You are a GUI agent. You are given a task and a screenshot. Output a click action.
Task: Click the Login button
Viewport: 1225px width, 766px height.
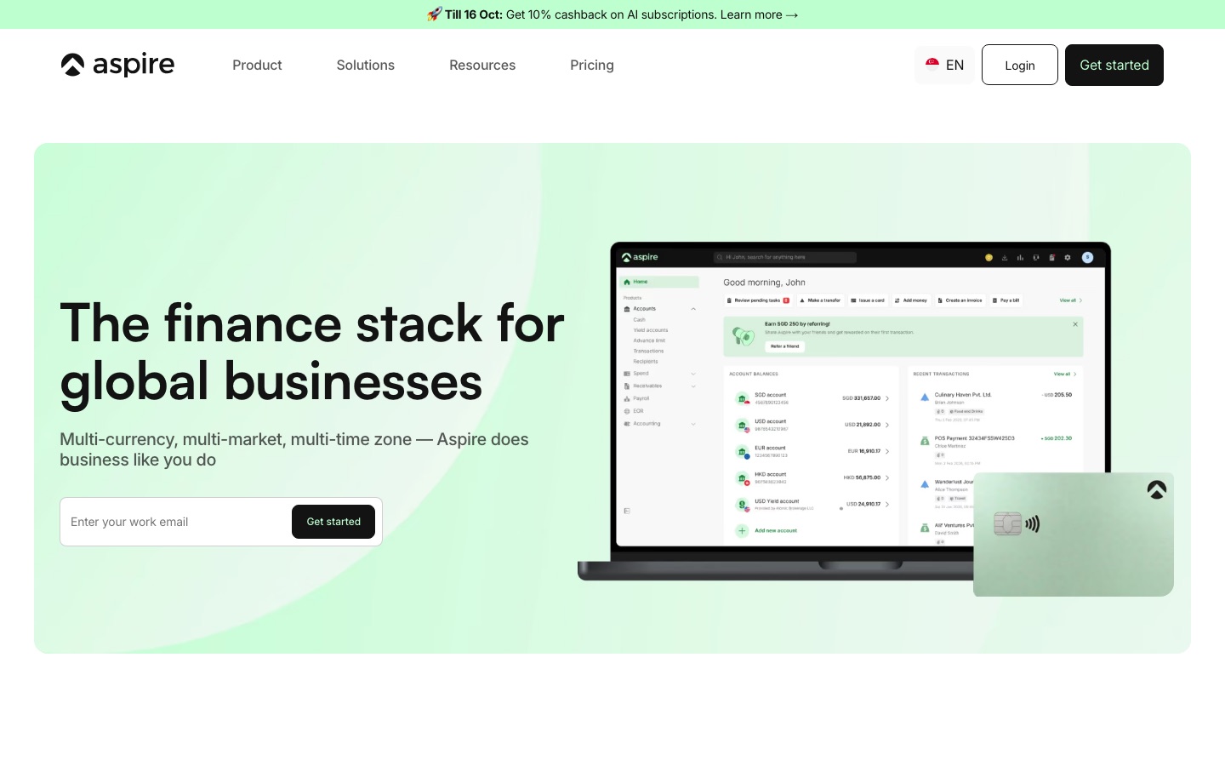(1020, 65)
